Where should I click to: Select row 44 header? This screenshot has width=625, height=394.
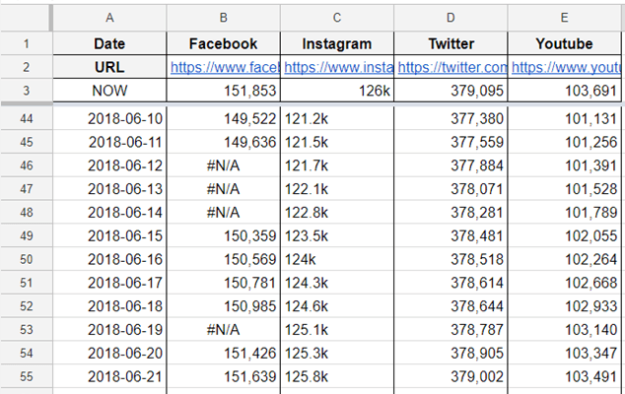point(25,118)
